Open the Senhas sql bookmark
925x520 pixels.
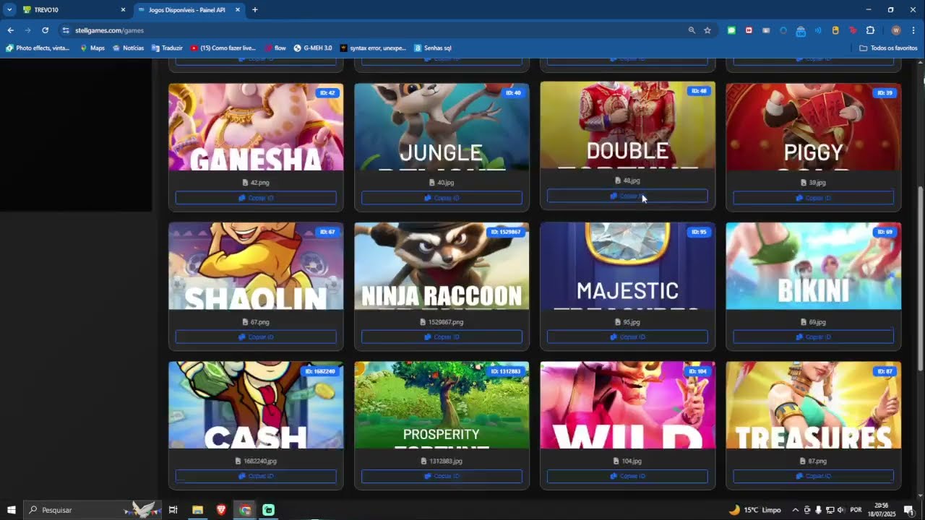tap(433, 48)
